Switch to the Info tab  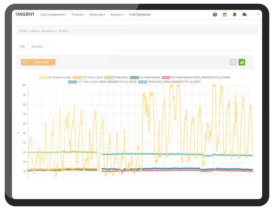tap(22, 47)
